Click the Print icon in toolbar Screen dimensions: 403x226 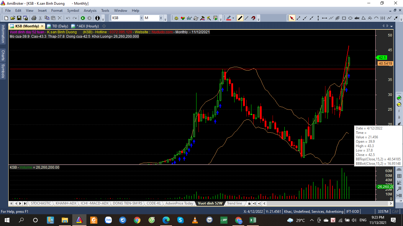(x=34, y=18)
